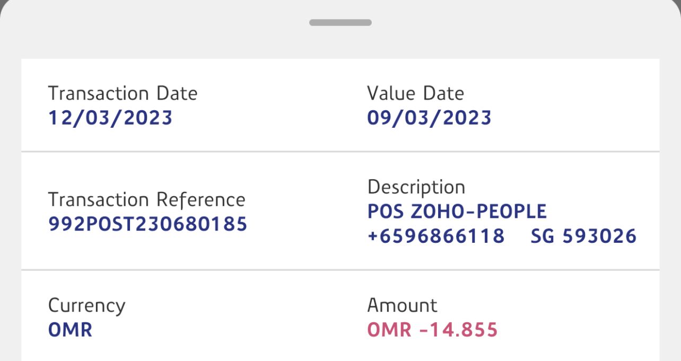Click the SG 593026 code
Viewport: 681px width, 361px height.
(x=583, y=236)
